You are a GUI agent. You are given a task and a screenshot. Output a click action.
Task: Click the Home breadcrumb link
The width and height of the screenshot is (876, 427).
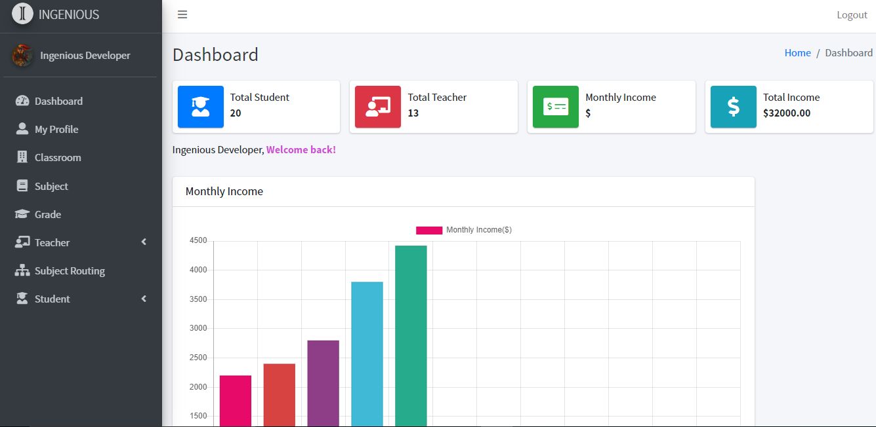(x=797, y=53)
